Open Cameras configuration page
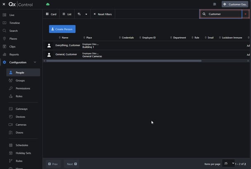This screenshot has width=251, height=169. pos(21,124)
